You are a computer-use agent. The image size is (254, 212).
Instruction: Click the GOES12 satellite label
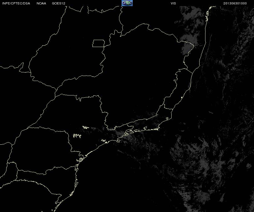(59, 3)
